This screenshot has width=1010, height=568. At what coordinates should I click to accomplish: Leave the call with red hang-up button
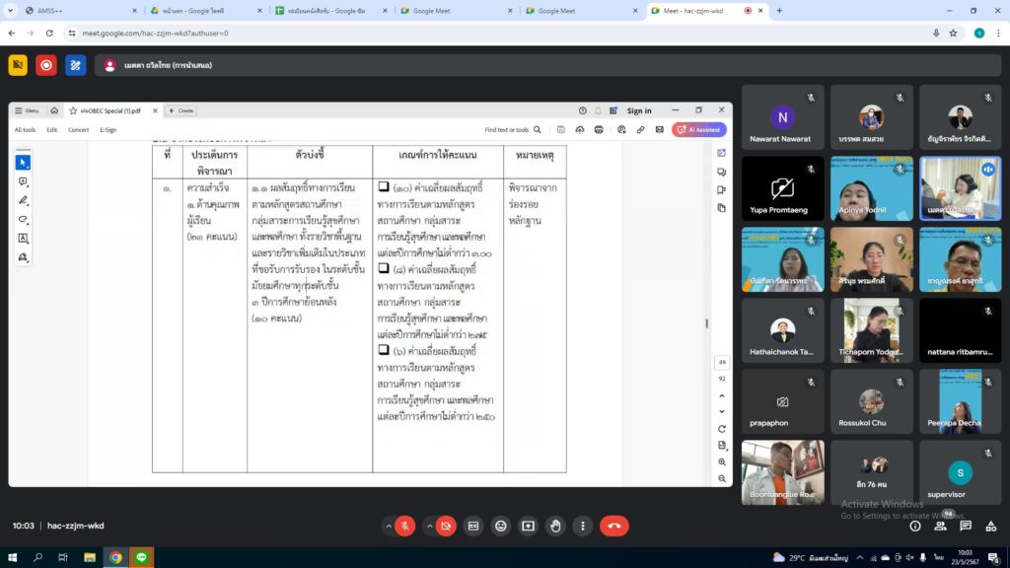[x=613, y=527]
